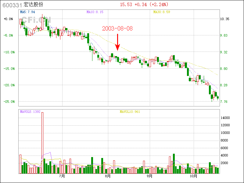Select the MA5:7.94 indicator label
Image resolution: width=244 pixels, height=183 pixels.
(27, 12)
